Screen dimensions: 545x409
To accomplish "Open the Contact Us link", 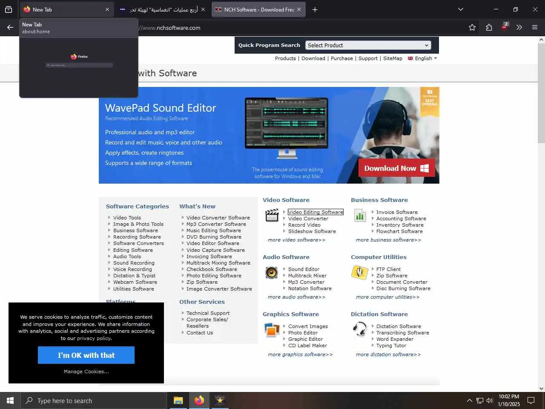I will 200,333.
